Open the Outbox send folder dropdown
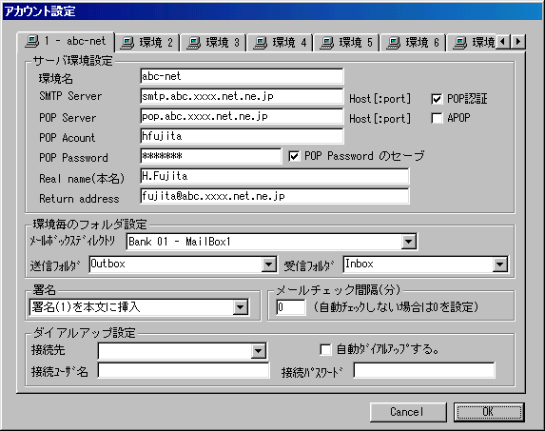Image resolution: width=545 pixels, height=431 pixels. pos(268,264)
